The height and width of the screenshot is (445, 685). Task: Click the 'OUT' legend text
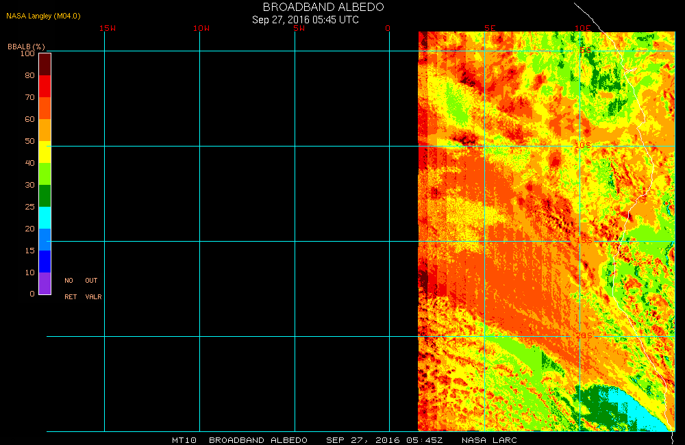(91, 281)
